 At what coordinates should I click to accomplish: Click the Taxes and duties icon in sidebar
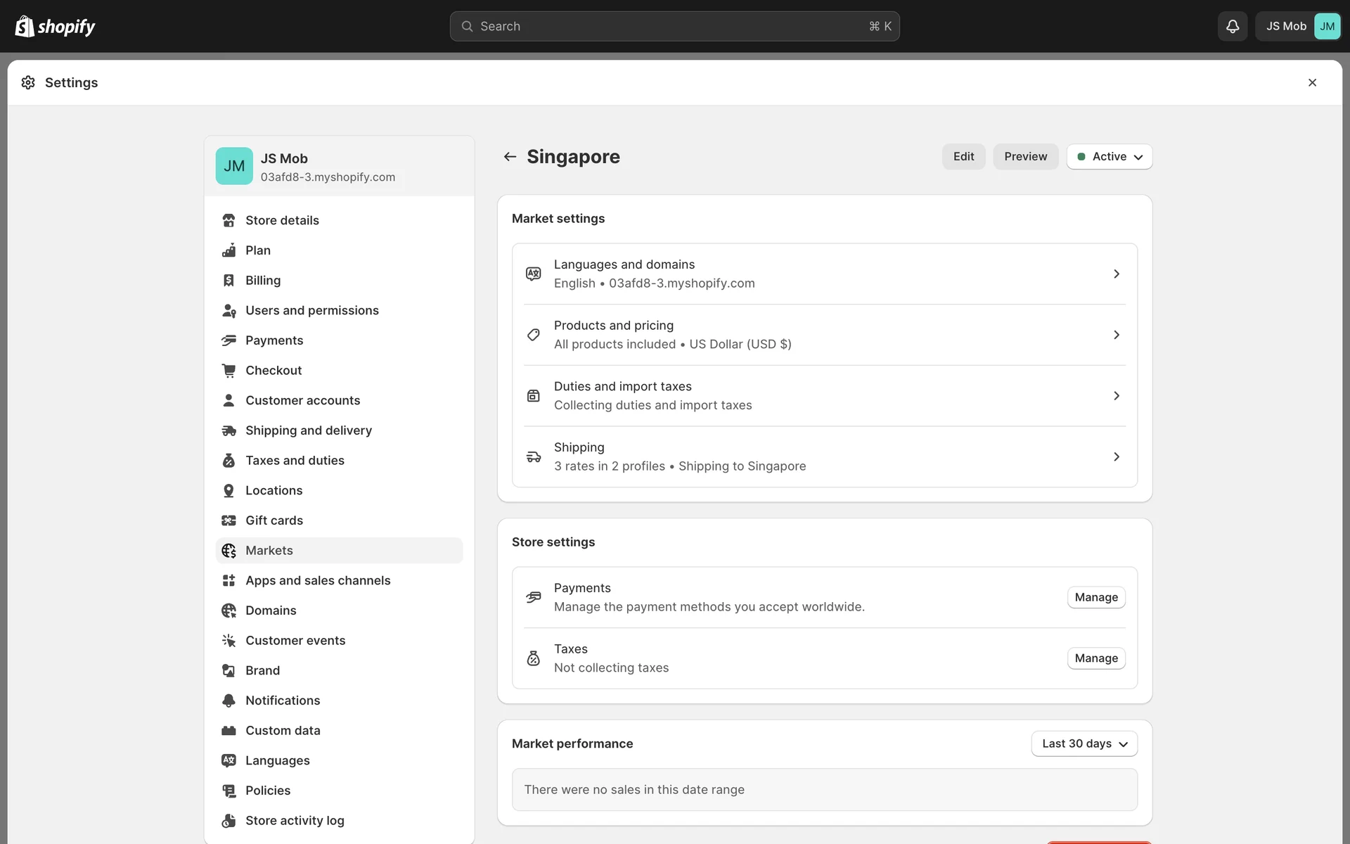tap(229, 460)
